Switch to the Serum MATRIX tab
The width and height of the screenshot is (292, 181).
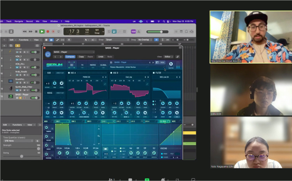coord(93,65)
